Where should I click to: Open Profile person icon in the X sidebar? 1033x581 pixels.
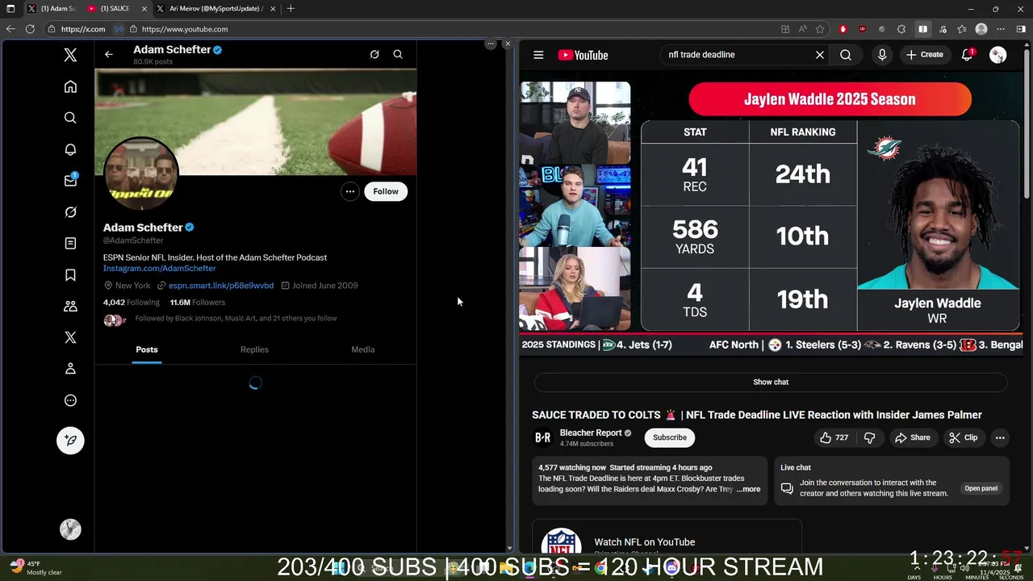click(x=70, y=369)
